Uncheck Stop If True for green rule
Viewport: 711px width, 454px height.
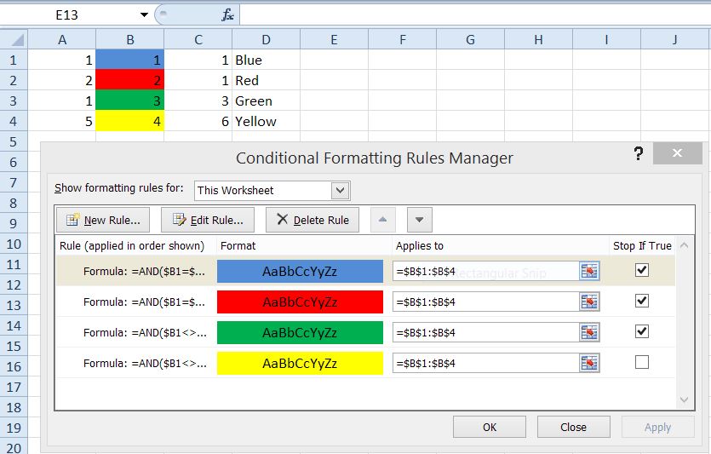[642, 331]
